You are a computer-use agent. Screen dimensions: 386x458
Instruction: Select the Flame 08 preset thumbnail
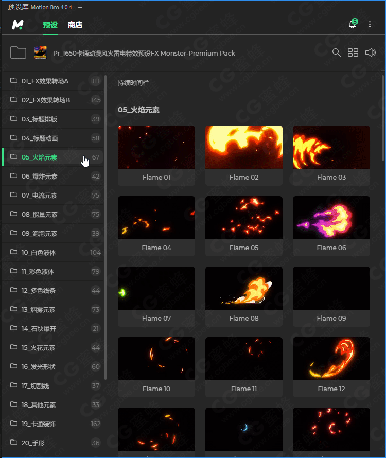pyautogui.click(x=244, y=288)
